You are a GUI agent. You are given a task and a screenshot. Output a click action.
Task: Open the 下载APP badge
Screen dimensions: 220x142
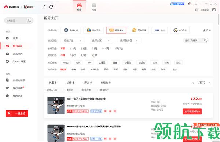[x=177, y=4]
